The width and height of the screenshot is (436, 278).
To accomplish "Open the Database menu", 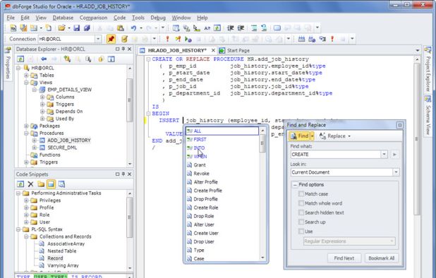I will [x=63, y=18].
